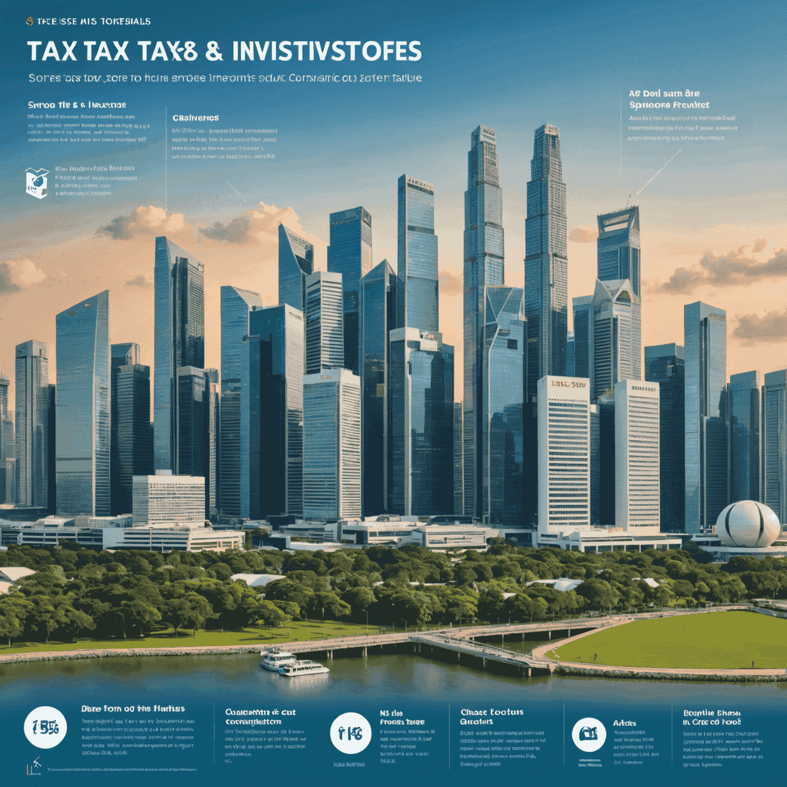Click the white circle badge showing "116"
Image resolution: width=787 pixels, height=787 pixels.
tap(350, 733)
